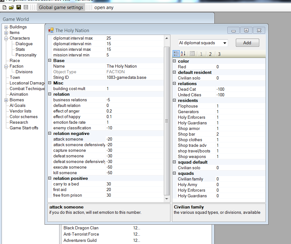
Task: Select Dialogue in the tree
Action: [x=24, y=44]
